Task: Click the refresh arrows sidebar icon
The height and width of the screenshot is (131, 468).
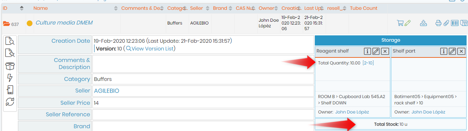Action: click(10, 102)
